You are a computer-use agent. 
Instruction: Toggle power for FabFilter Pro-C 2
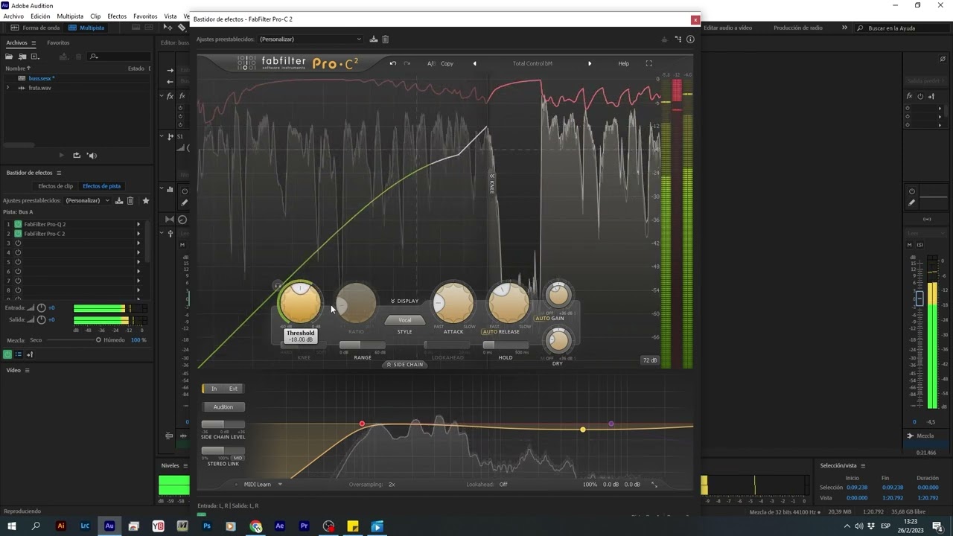click(x=19, y=234)
